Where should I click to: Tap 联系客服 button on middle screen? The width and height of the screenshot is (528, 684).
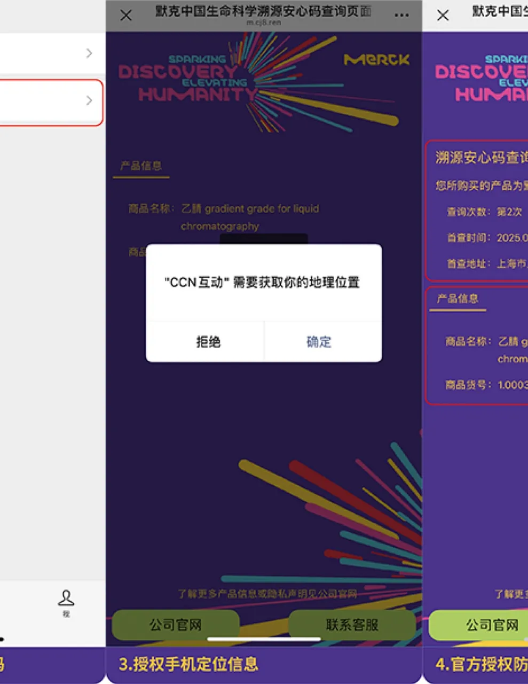coord(352,625)
